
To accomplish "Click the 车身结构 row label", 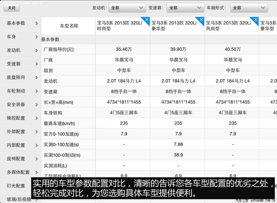I will (53, 113).
